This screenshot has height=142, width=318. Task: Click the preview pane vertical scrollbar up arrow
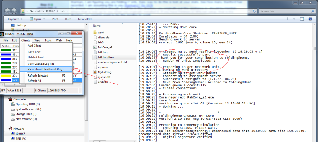[x=314, y=25]
